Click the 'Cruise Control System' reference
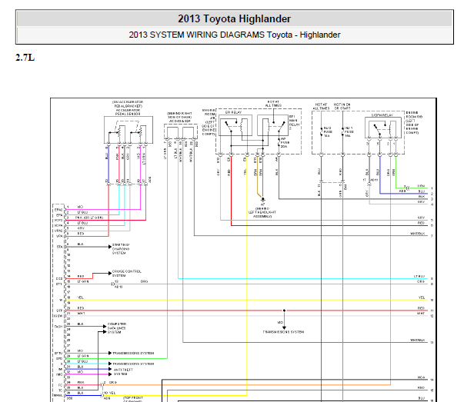Viewport: 464px width, 402px height. pos(127,274)
